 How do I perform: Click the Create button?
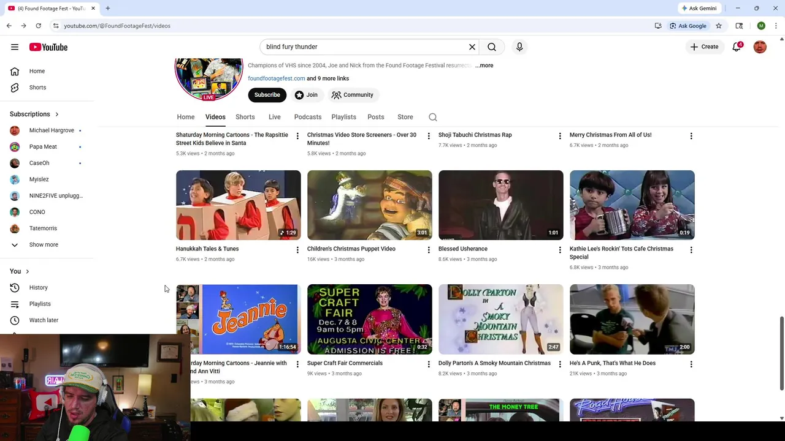coord(704,47)
